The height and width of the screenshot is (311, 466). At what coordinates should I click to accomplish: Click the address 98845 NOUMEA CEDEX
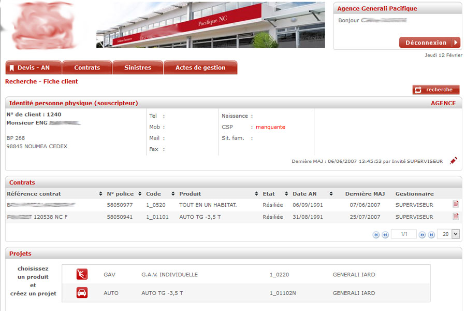tap(37, 146)
